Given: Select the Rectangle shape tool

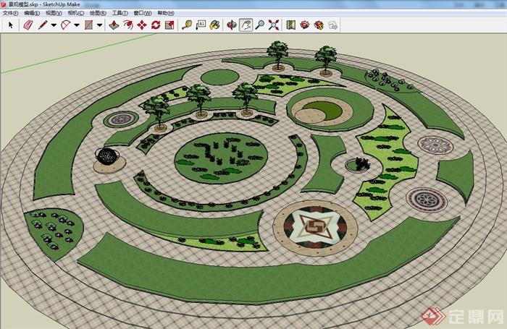Looking at the screenshot, I should (88, 25).
